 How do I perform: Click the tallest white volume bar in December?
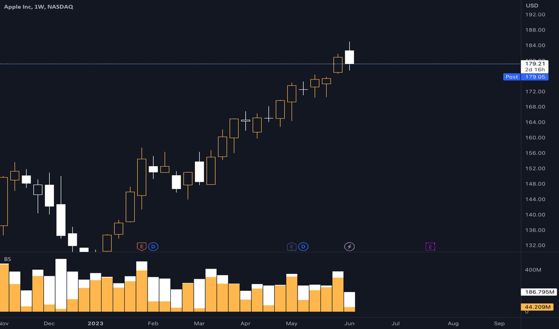pyautogui.click(x=61, y=284)
